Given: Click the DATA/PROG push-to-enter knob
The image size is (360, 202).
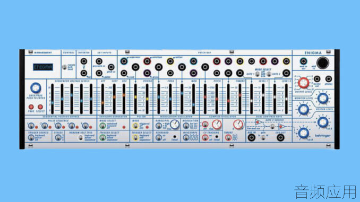Looking at the screenshot, I should click(x=36, y=88).
